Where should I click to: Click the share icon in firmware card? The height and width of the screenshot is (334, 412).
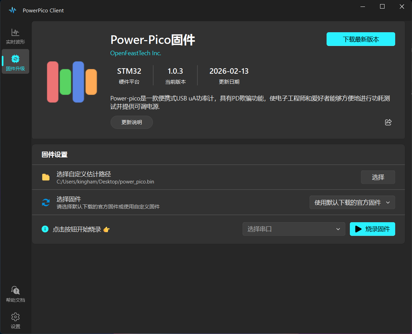click(388, 122)
